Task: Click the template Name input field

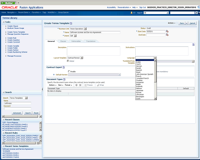Action: (95, 32)
